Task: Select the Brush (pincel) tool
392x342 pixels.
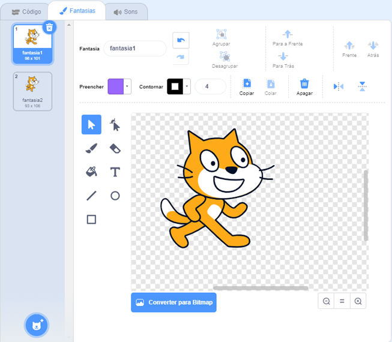Action: point(91,148)
